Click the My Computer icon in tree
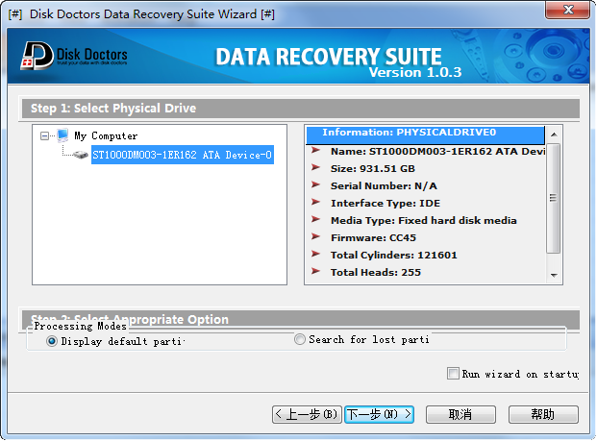 pos(62,136)
